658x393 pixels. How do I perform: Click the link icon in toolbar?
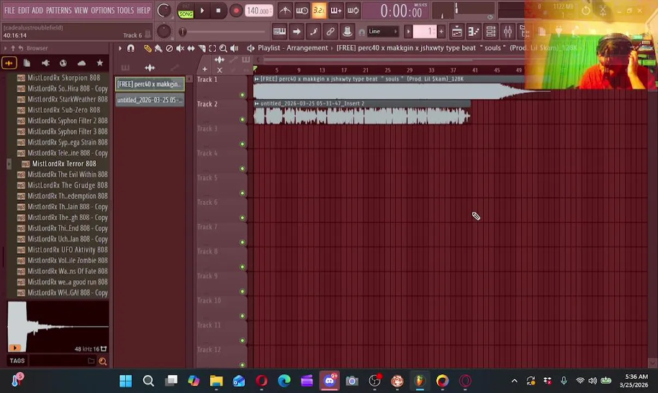click(330, 32)
